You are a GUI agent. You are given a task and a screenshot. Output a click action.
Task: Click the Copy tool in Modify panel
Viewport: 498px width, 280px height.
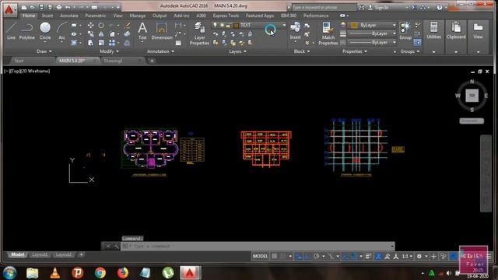(x=90, y=34)
